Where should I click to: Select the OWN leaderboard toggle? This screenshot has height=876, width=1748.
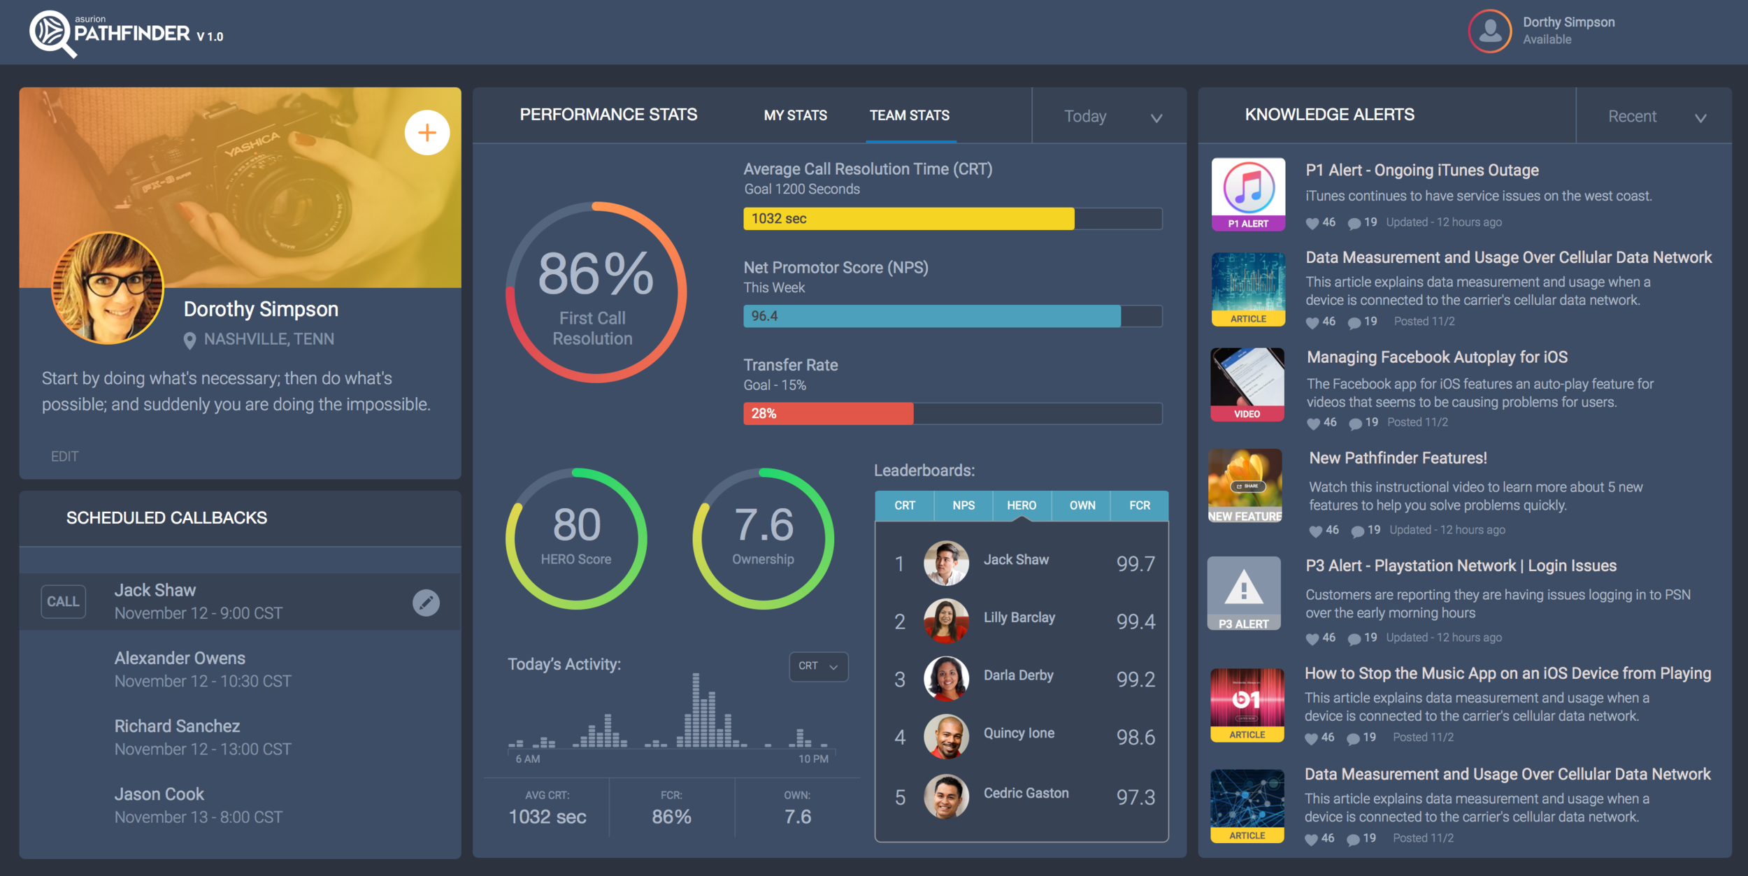pos(1081,505)
